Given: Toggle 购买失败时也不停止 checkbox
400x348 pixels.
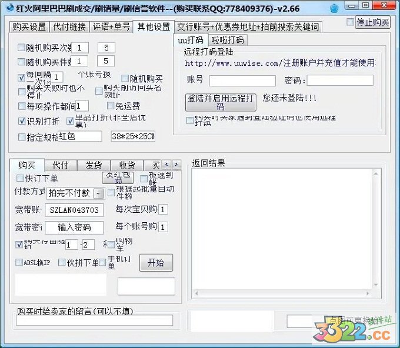Looking at the screenshot, I should tap(22, 92).
